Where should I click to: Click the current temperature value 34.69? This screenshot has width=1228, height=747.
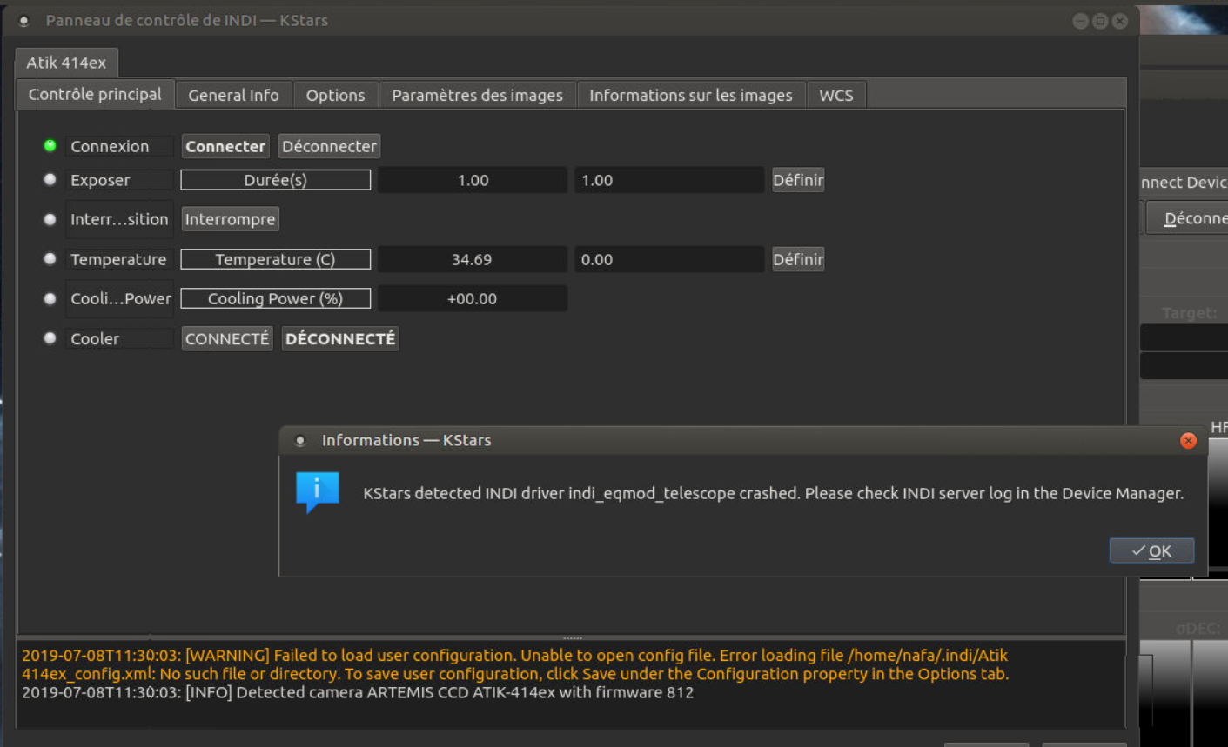tap(473, 259)
